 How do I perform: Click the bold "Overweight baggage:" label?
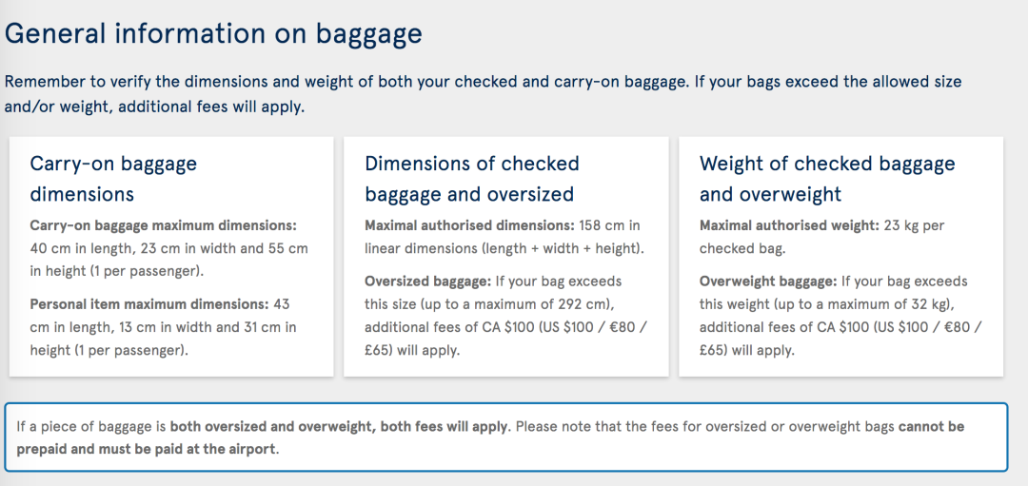pos(768,282)
